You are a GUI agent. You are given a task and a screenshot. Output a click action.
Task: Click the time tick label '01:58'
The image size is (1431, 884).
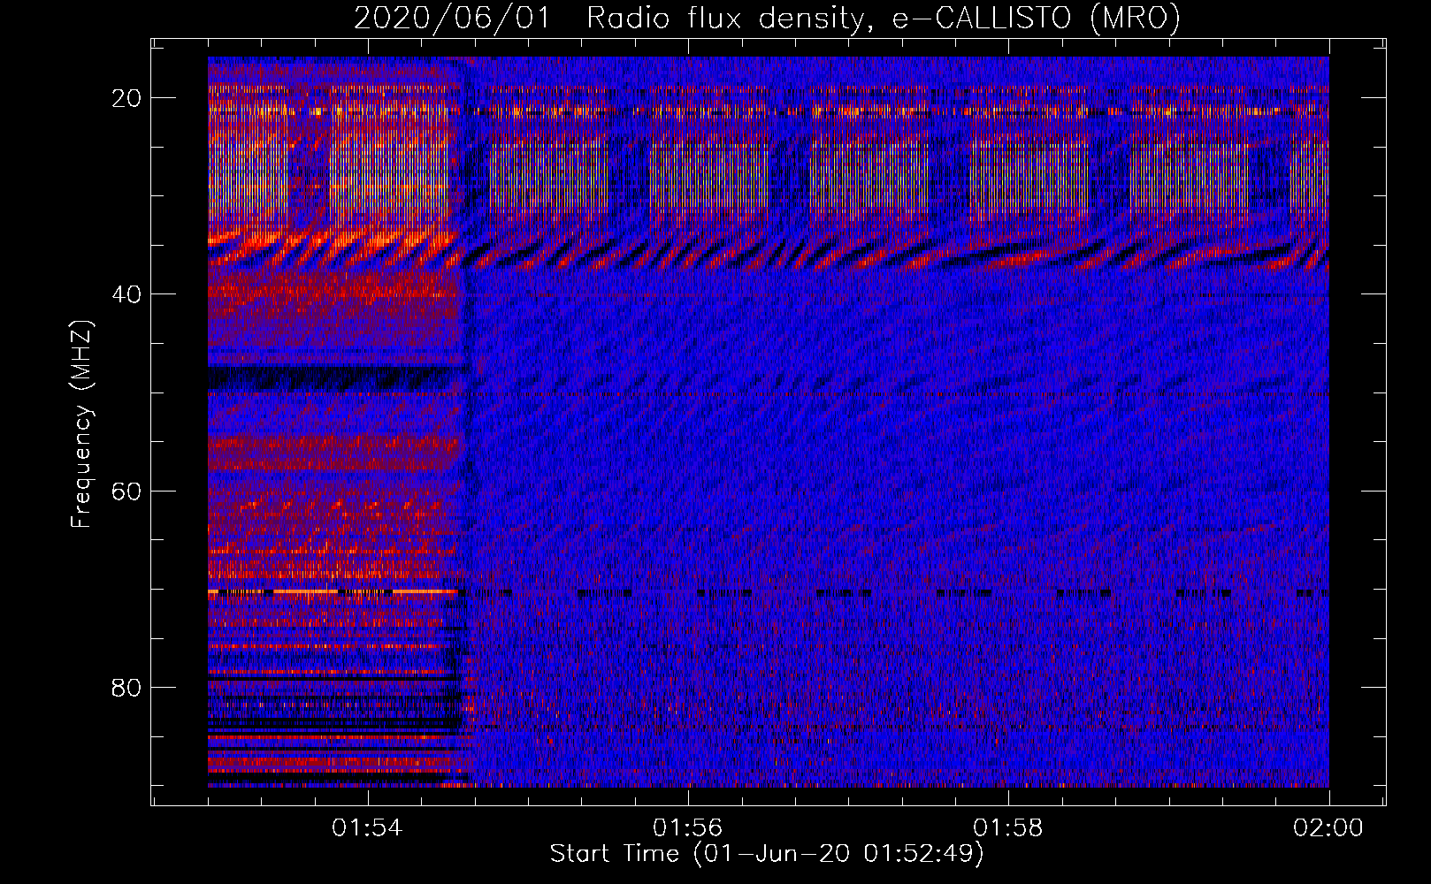1008,828
